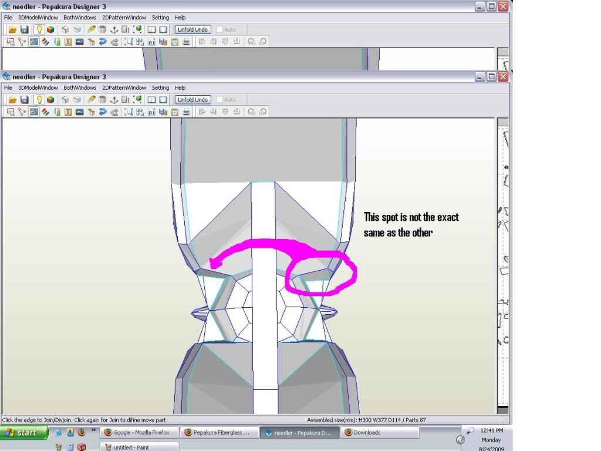The height and width of the screenshot is (451, 601).
Task: Click Windows start button
Action: pyautogui.click(x=24, y=433)
